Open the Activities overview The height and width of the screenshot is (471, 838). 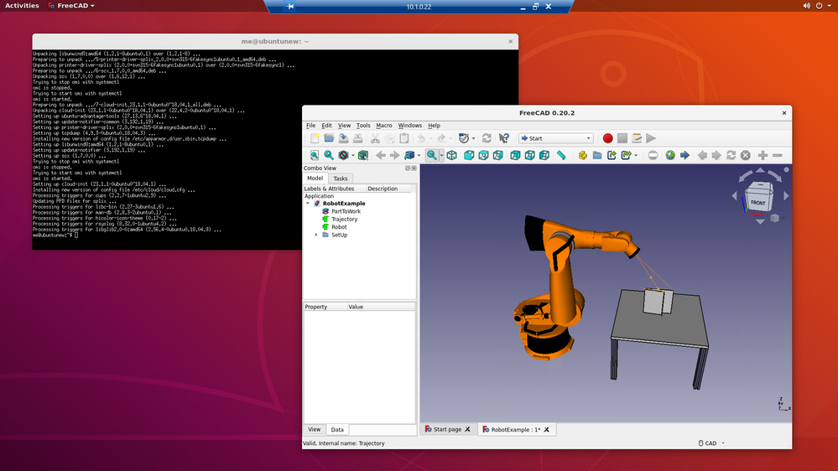[x=22, y=6]
